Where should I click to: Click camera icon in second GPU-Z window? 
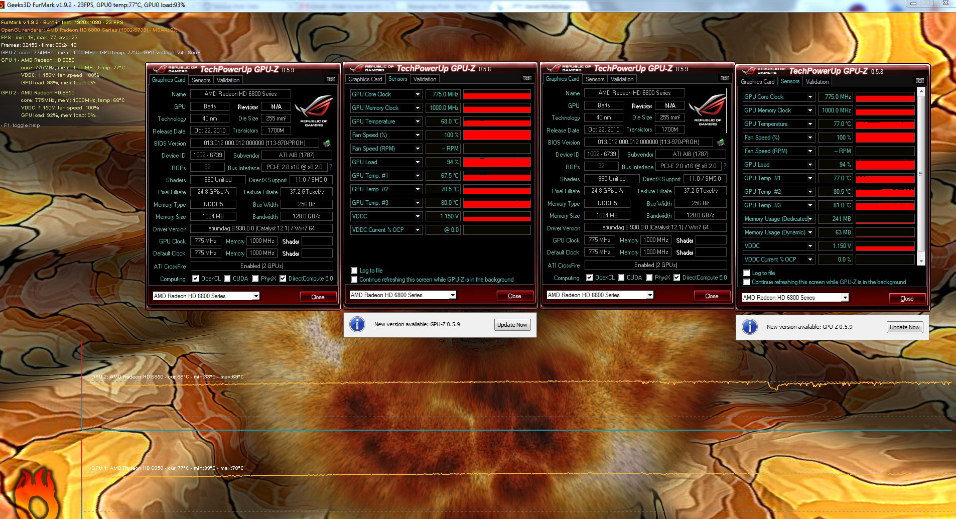pos(527,78)
